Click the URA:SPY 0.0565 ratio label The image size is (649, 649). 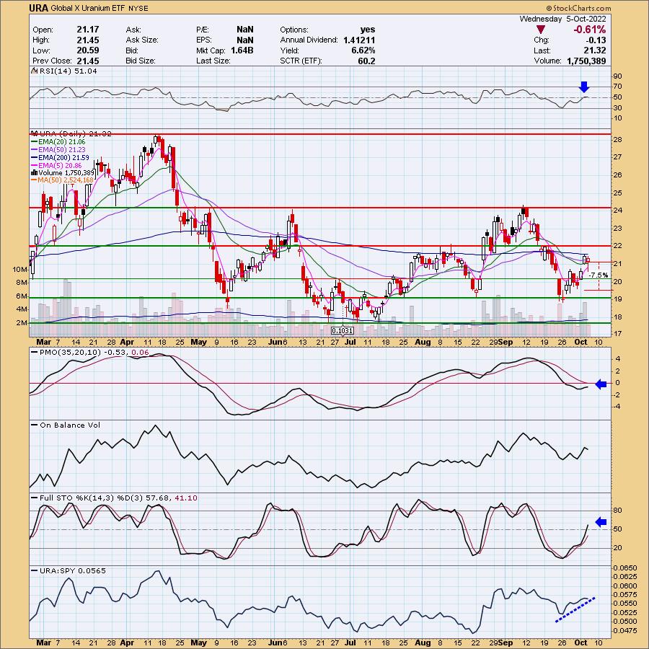pyautogui.click(x=73, y=571)
